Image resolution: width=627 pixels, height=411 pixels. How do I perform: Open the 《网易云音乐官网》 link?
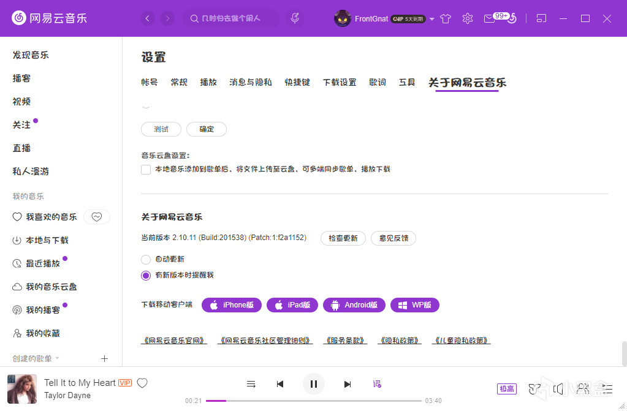174,341
